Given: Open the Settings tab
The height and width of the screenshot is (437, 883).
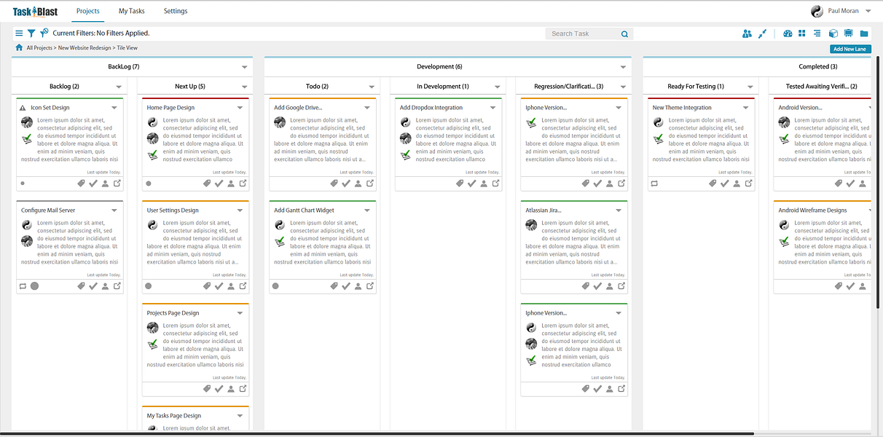Looking at the screenshot, I should tap(176, 11).
